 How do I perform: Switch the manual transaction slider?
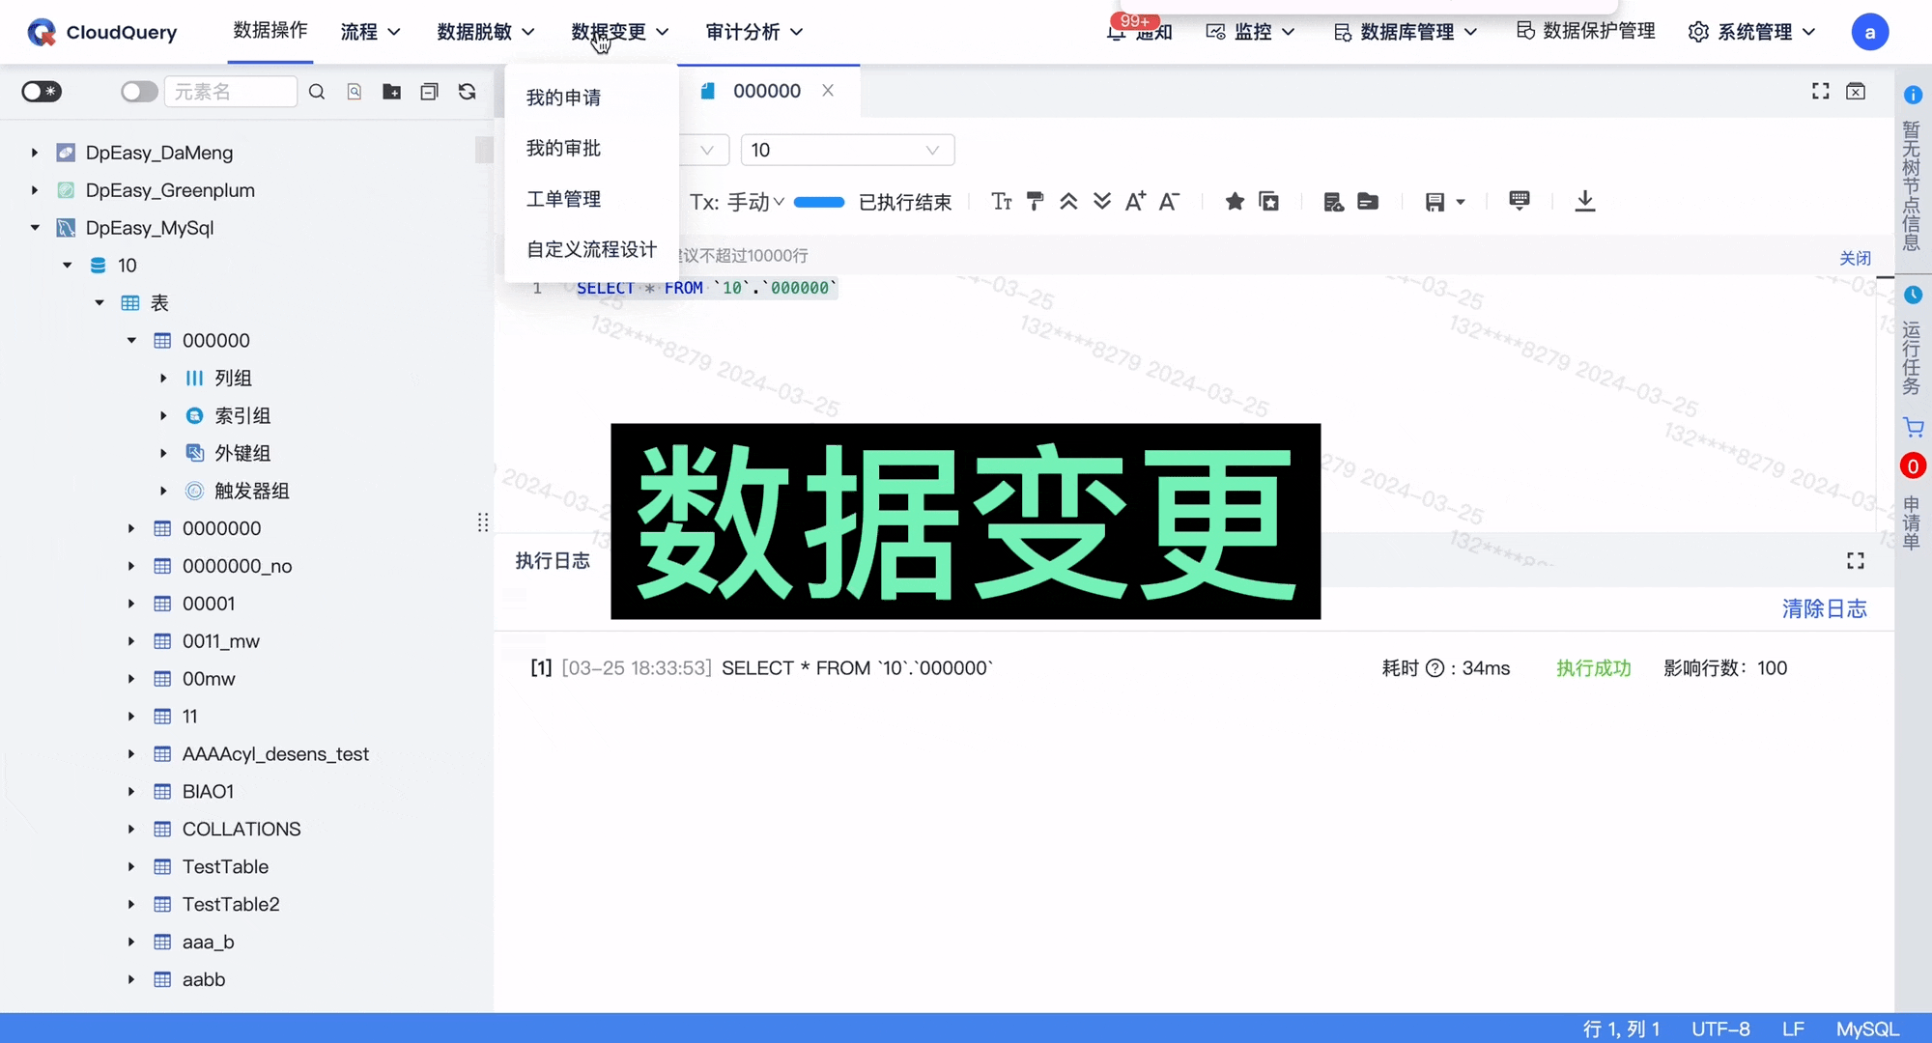click(x=818, y=202)
